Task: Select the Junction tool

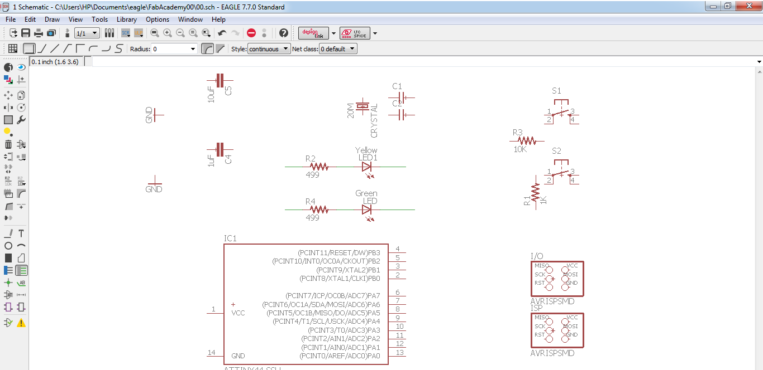Action: click(8, 283)
